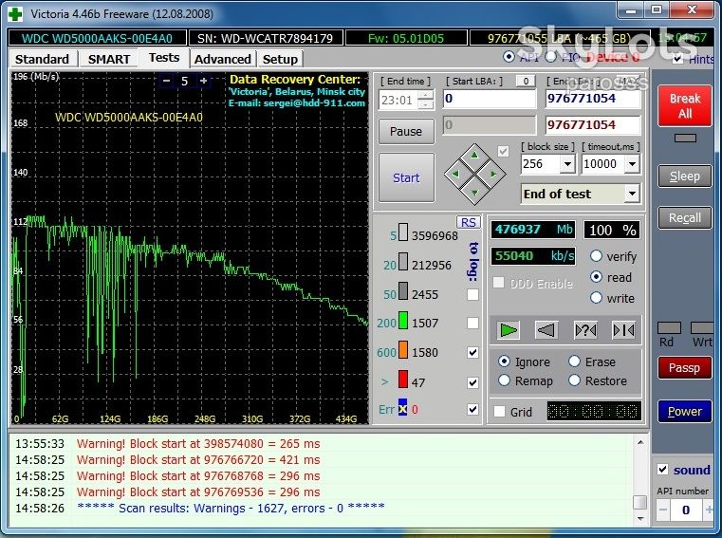The height and width of the screenshot is (538, 722).
Task: Switch to the Setup tab
Action: pyautogui.click(x=280, y=59)
